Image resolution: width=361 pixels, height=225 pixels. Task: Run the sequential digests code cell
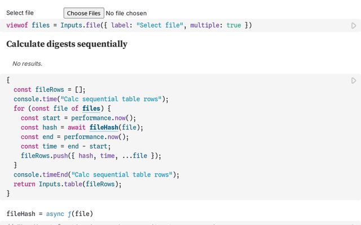pyautogui.click(x=354, y=80)
